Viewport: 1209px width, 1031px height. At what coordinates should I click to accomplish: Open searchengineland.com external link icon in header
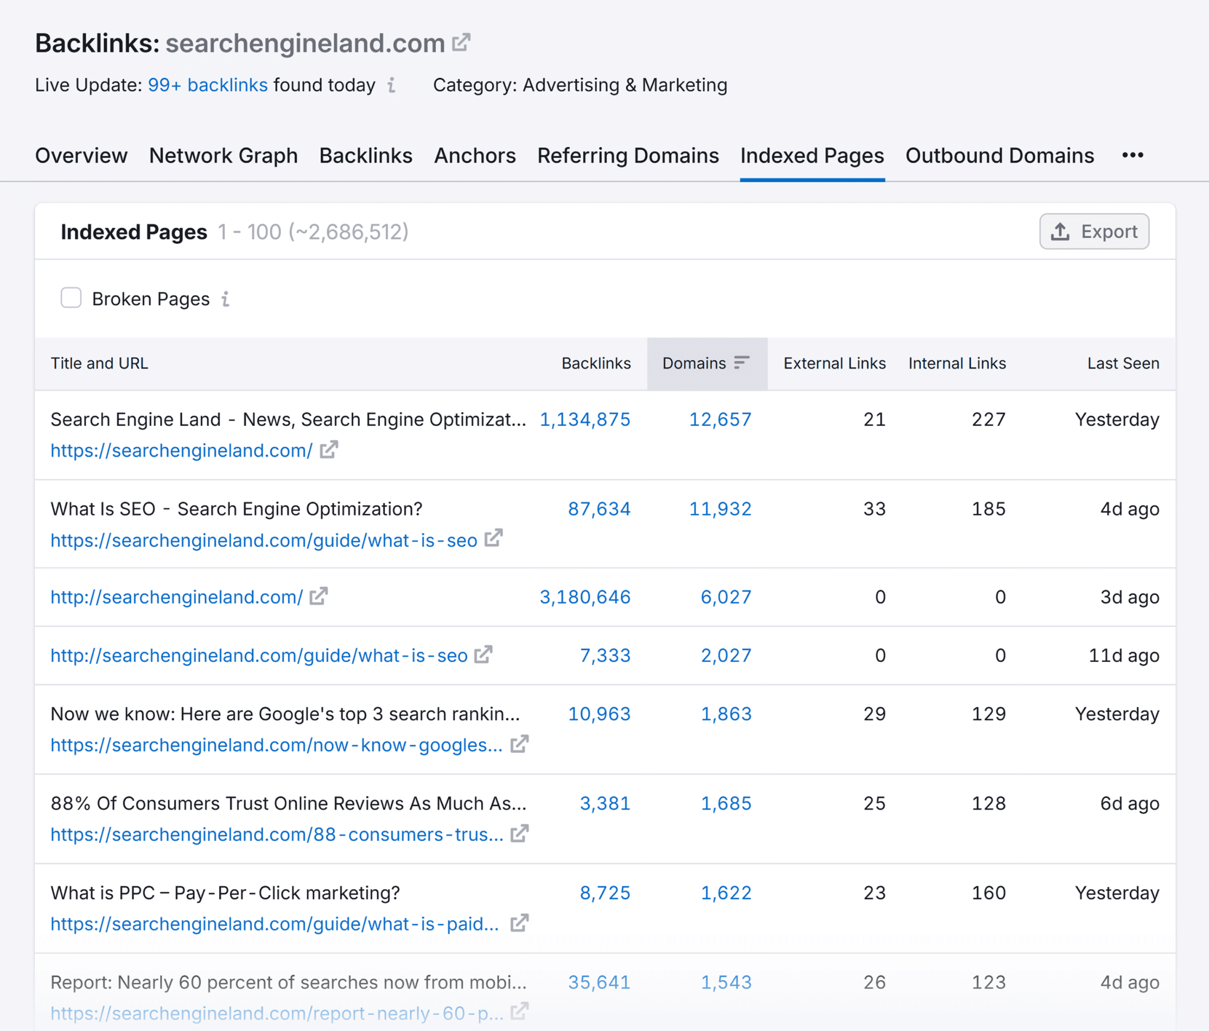point(461,43)
